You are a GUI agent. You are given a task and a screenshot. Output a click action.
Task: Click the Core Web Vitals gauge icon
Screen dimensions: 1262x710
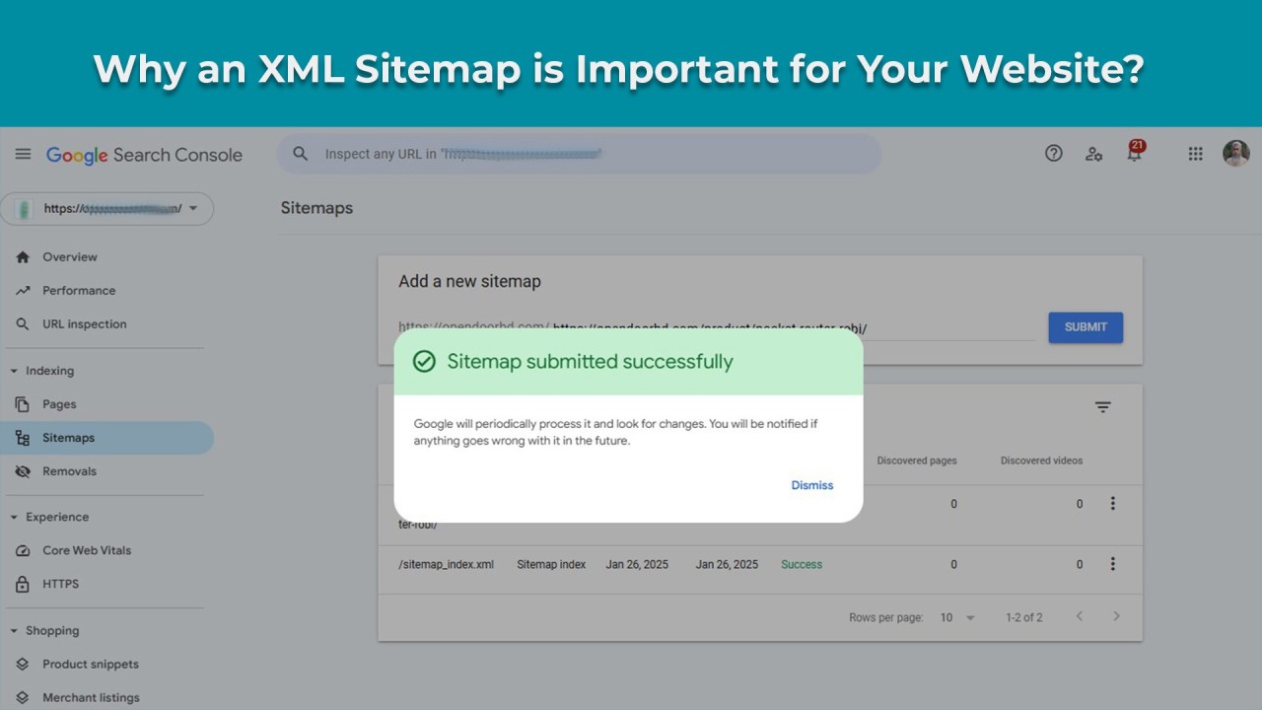coord(23,550)
